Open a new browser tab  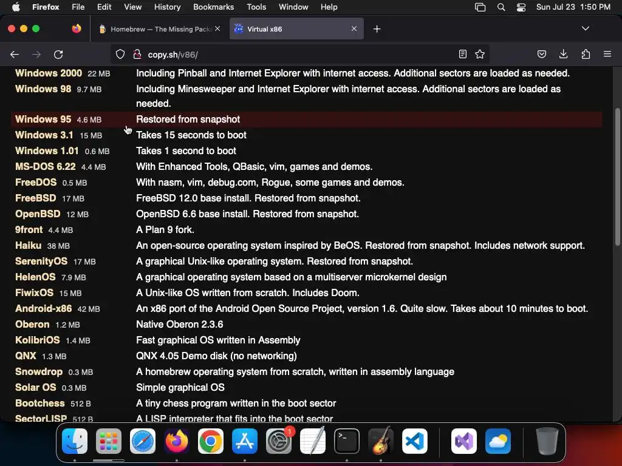tap(377, 29)
